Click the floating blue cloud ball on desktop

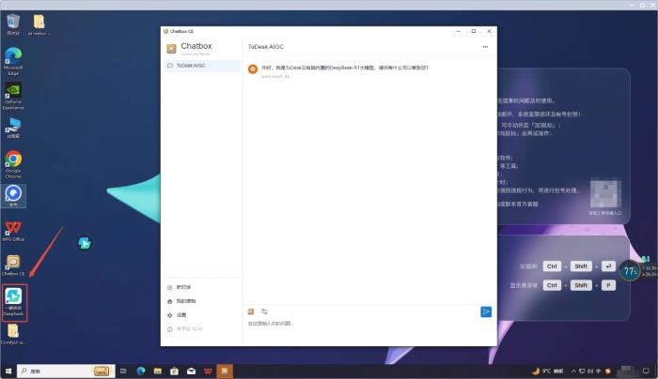tap(85, 243)
